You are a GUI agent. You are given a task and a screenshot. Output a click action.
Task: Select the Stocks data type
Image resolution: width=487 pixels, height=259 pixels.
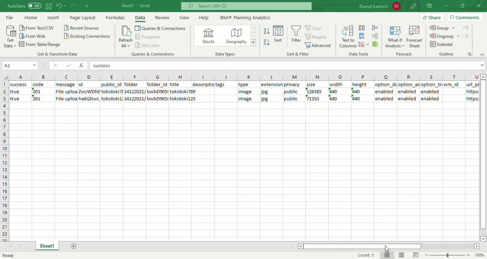point(208,36)
